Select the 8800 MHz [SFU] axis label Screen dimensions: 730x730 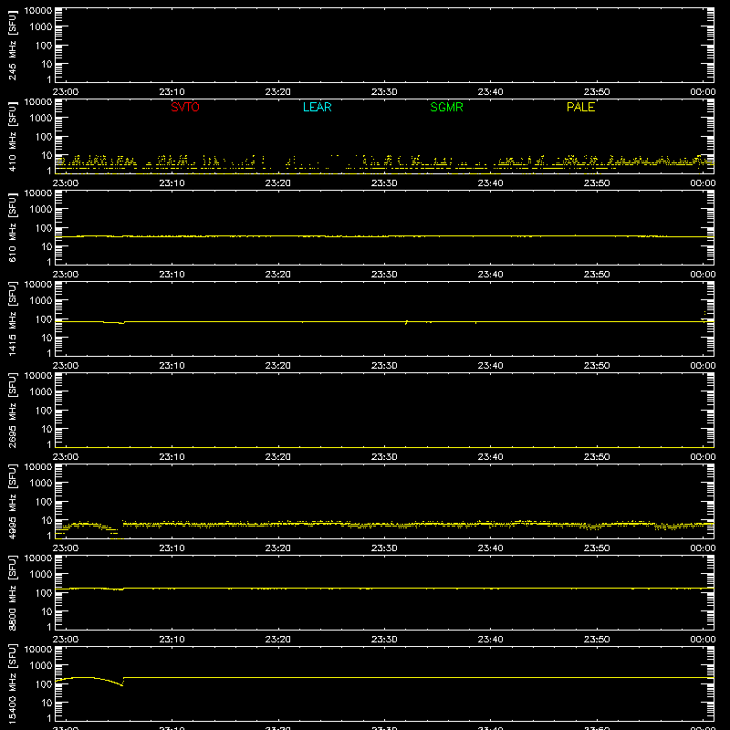(x=12, y=592)
